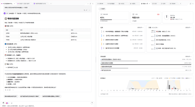The image size is (195, 107).
Task: Open the 考研英语学习计划 chat tab
Action: [40, 4]
